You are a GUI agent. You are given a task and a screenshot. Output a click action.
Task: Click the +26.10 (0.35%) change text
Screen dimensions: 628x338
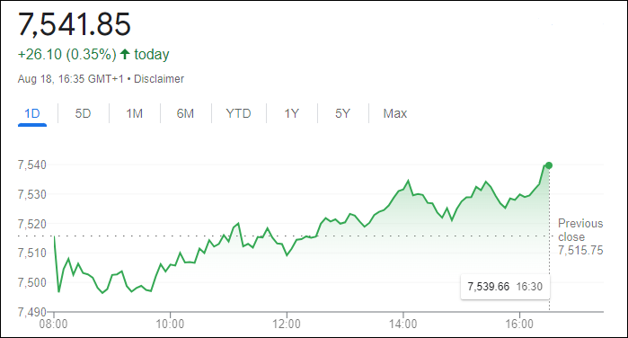[x=66, y=54]
